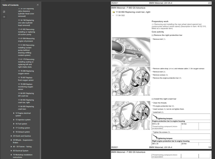Screen dimensions: 215x159
Task: Select 60 Electrical System label
Action: click(20, 151)
